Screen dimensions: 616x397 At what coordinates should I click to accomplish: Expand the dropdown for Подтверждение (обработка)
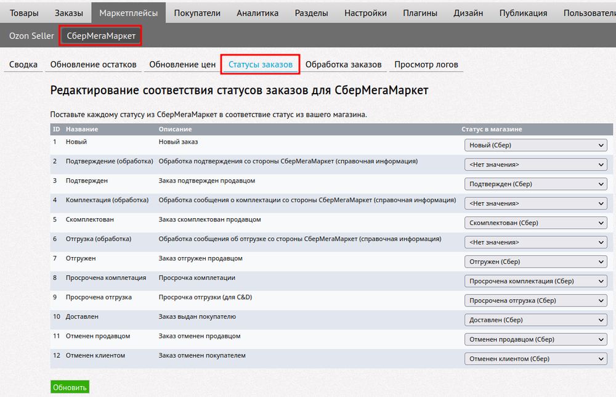[535, 165]
